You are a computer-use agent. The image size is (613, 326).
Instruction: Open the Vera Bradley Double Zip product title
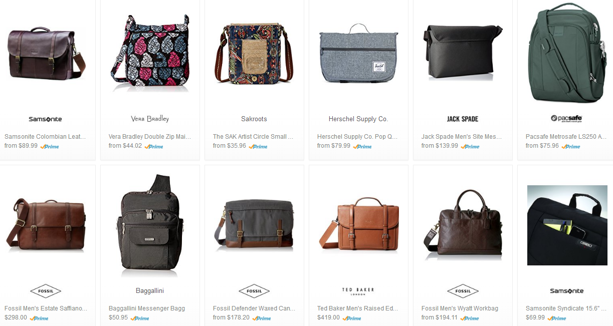(150, 136)
